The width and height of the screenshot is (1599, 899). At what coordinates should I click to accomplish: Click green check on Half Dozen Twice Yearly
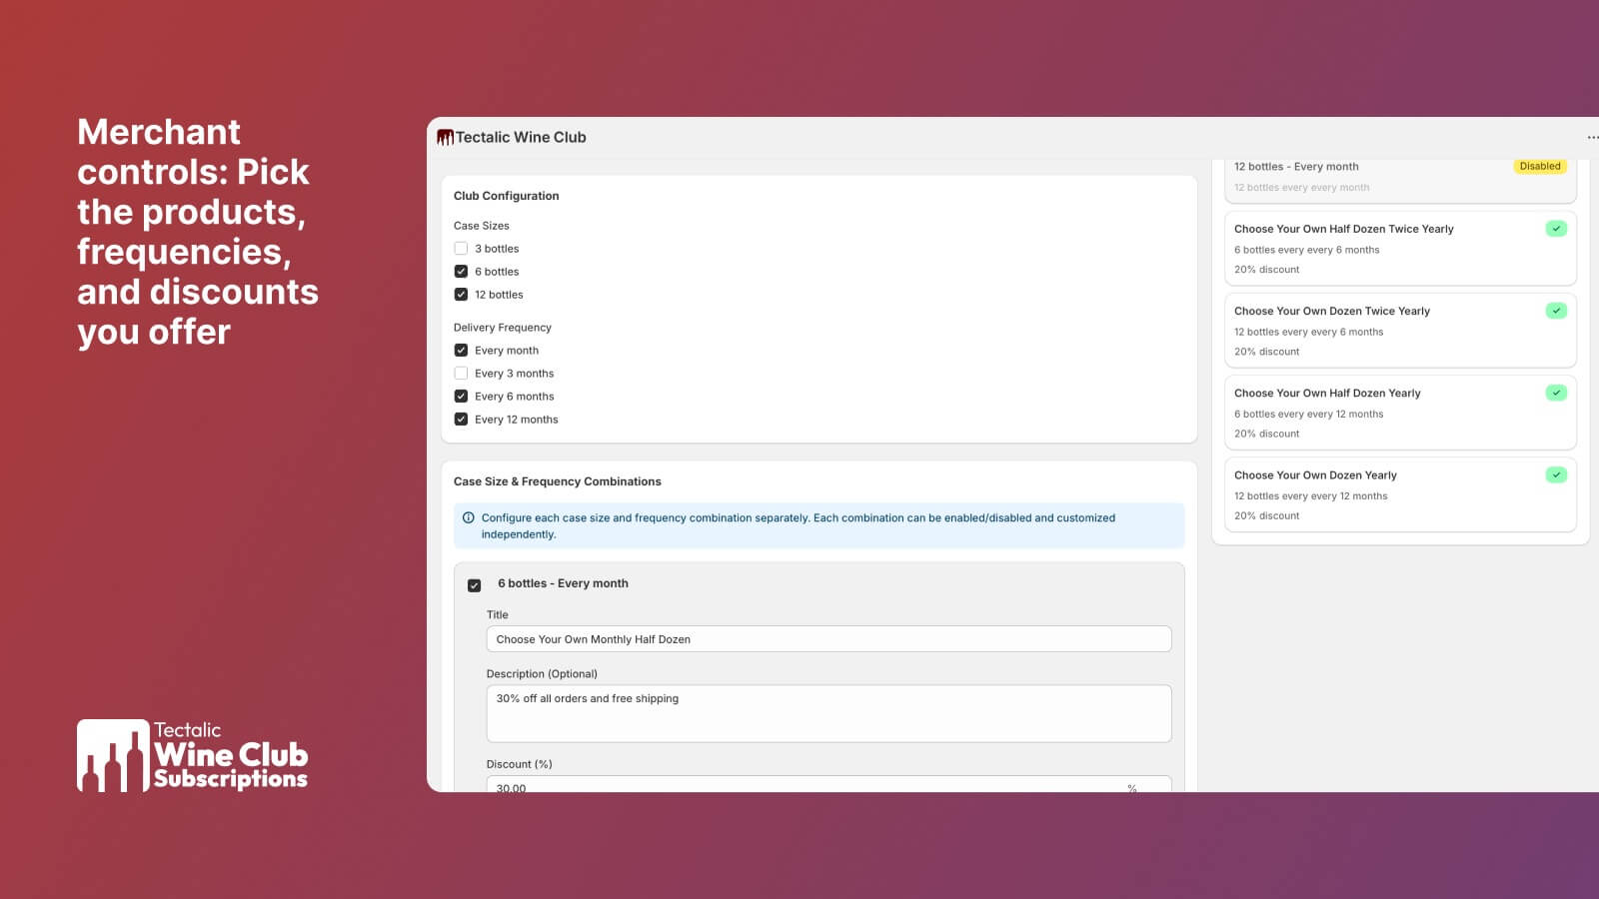[1556, 229]
